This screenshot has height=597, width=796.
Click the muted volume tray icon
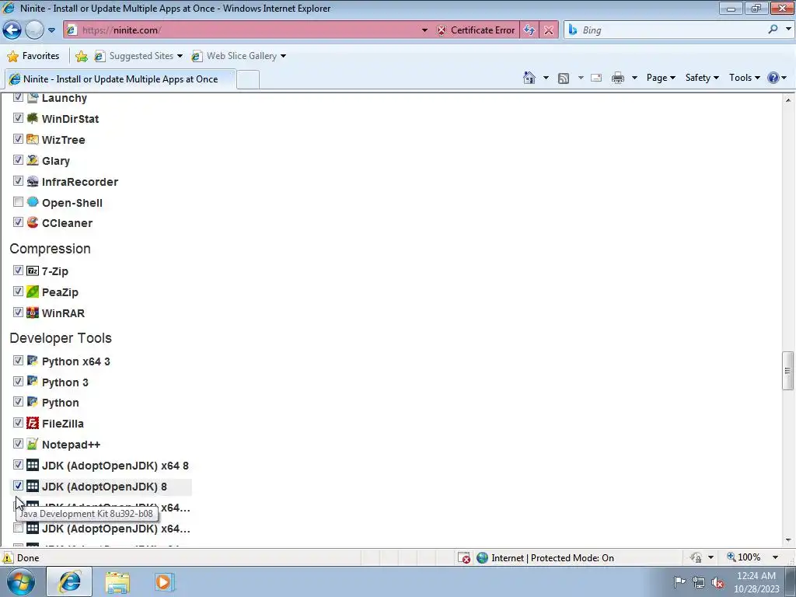(717, 582)
